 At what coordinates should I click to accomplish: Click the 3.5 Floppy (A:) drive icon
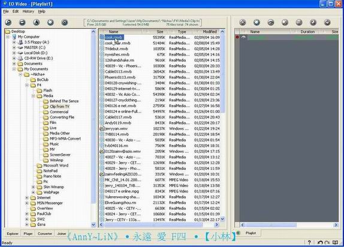pyautogui.click(x=20, y=42)
